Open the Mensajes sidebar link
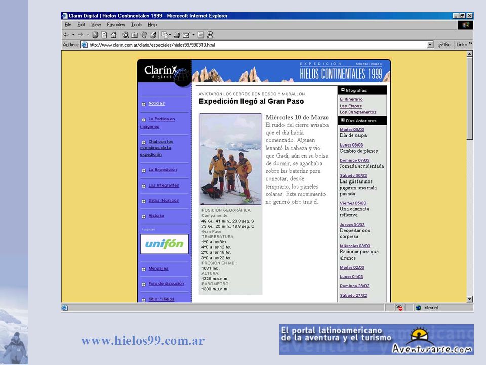 tap(158, 268)
